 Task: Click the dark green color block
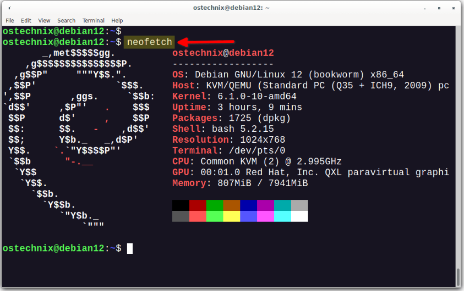(x=215, y=205)
